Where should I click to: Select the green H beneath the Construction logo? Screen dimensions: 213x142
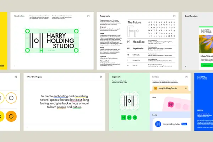(41, 50)
